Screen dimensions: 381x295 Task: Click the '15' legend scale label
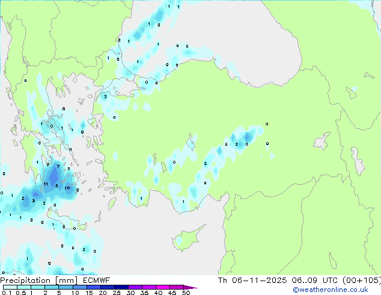89,293
